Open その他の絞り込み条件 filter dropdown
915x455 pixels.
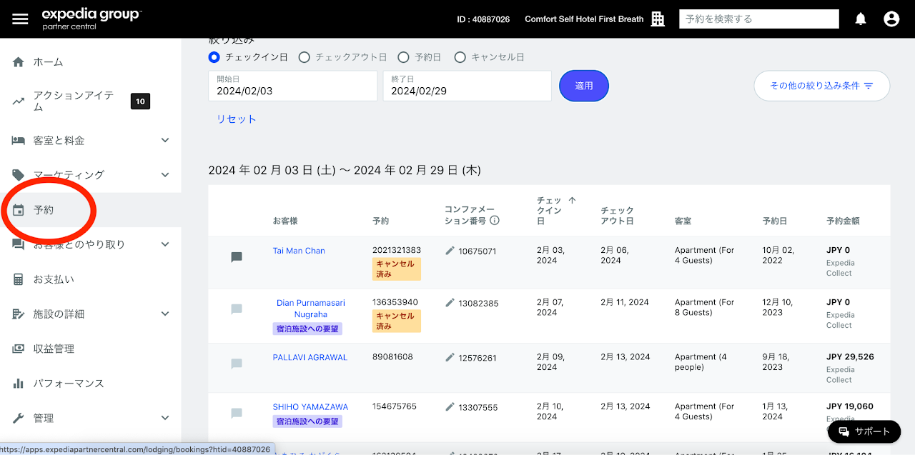pyautogui.click(x=821, y=86)
